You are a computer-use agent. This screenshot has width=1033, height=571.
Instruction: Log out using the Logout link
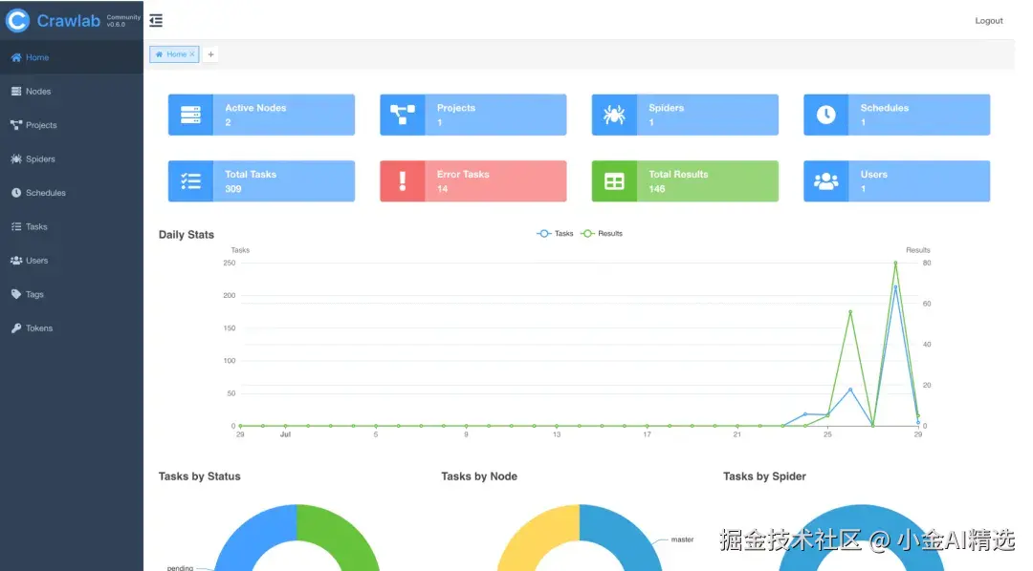(x=989, y=20)
